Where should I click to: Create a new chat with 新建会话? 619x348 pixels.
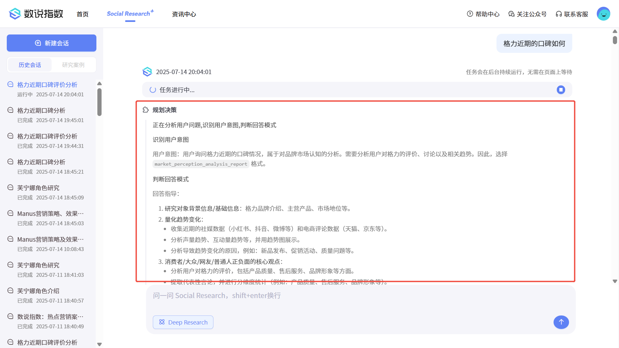tap(52, 43)
